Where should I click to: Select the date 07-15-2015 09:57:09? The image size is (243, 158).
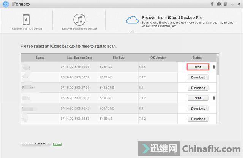75,88
